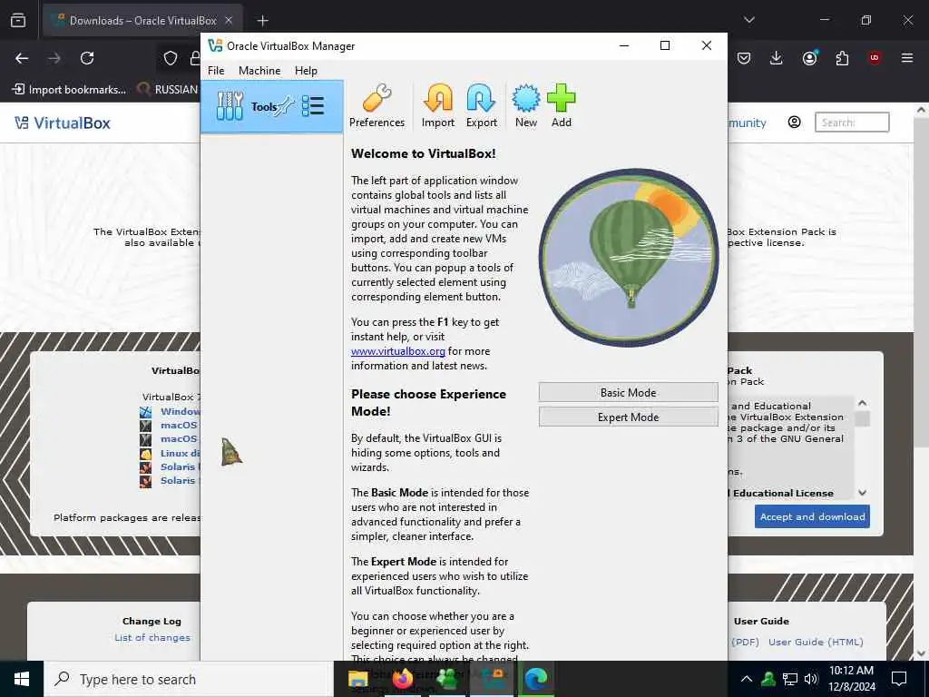Screen dimensions: 929x697
Task: Click the Export appliance toolbar icon
Action: coord(481,106)
